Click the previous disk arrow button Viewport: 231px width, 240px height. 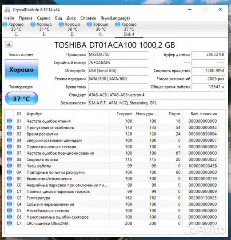point(9,45)
